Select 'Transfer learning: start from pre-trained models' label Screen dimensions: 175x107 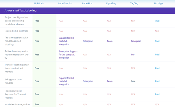tap(17, 68)
